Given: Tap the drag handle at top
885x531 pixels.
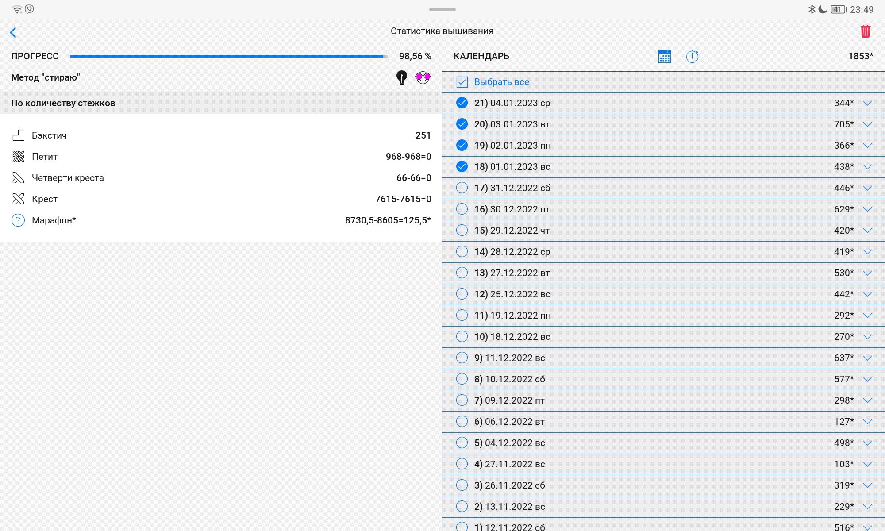Looking at the screenshot, I should pyautogui.click(x=442, y=9).
